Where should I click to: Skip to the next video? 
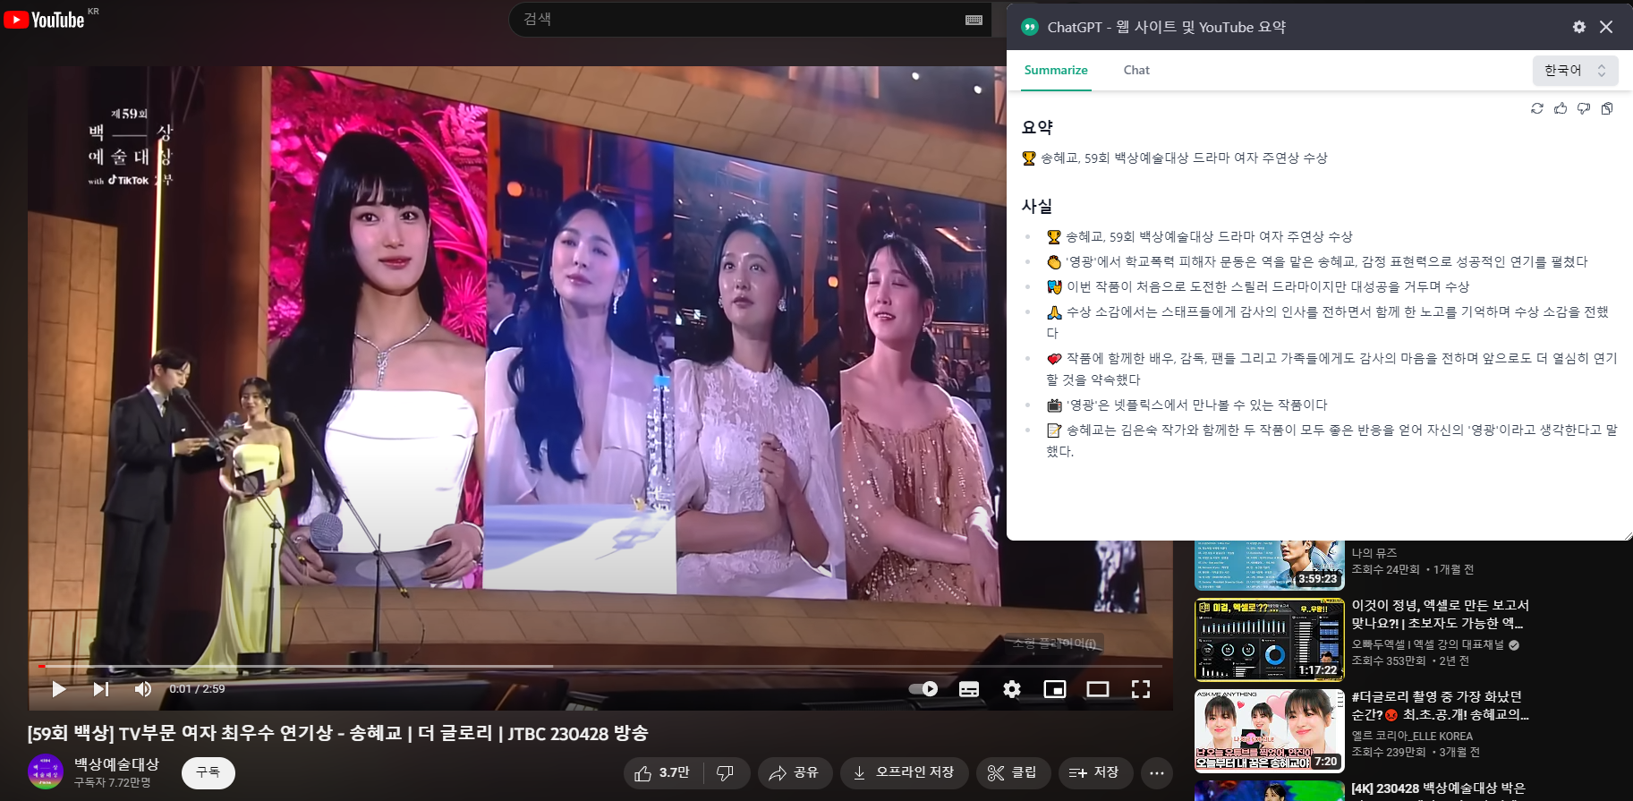[x=101, y=689]
